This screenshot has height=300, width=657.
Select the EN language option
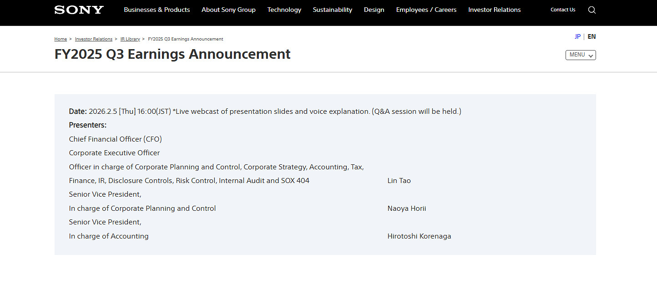(x=591, y=37)
